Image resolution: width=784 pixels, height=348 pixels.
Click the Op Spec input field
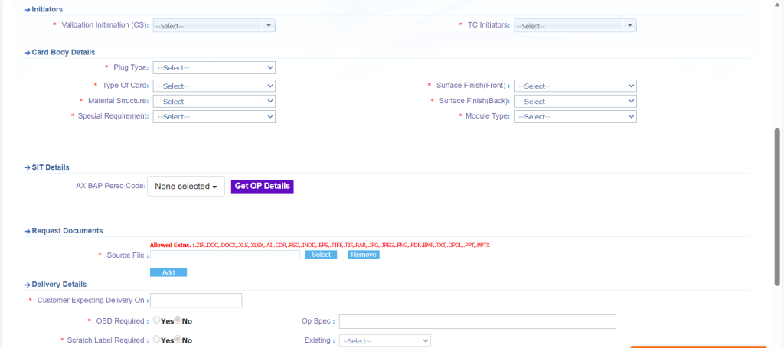(477, 321)
